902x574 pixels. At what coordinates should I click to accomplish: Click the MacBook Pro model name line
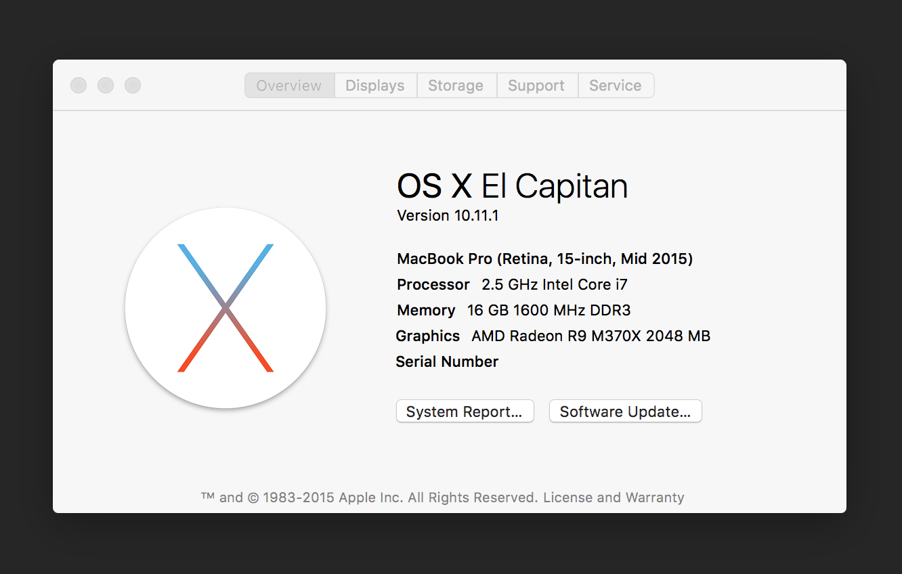click(x=544, y=259)
